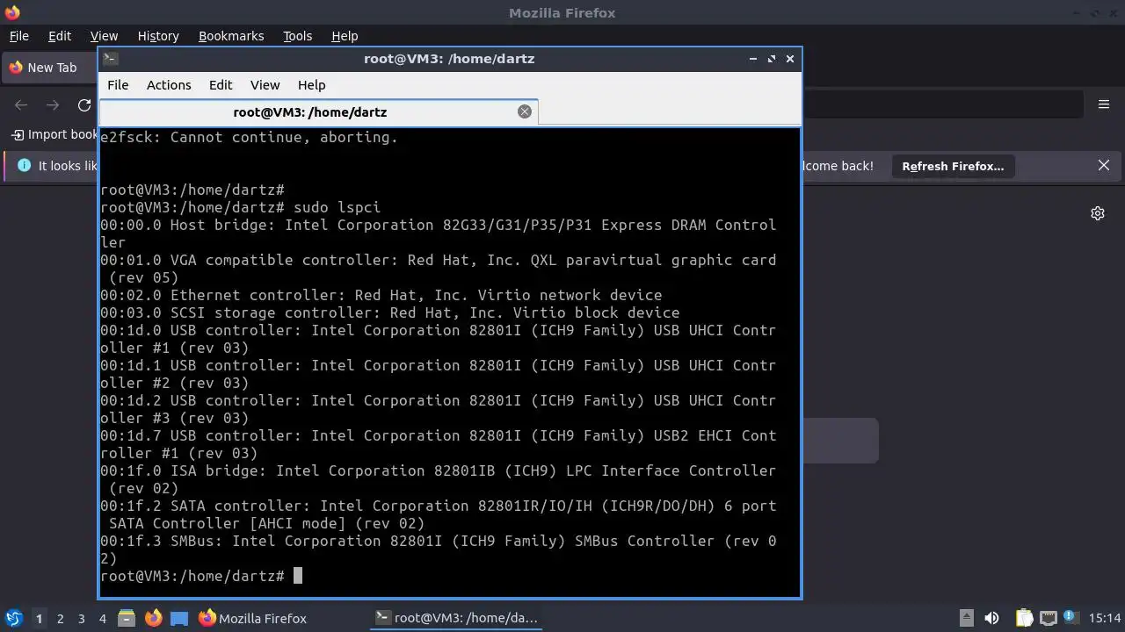The width and height of the screenshot is (1125, 632).
Task: Open the terminal Edit menu
Action: (221, 85)
